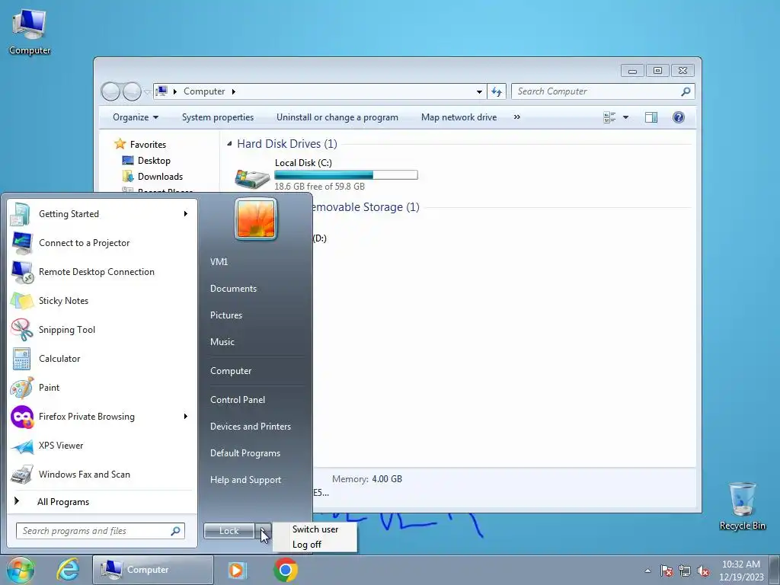The height and width of the screenshot is (585, 780).
Task: Open Connect to a Projector icon
Action: click(21, 243)
